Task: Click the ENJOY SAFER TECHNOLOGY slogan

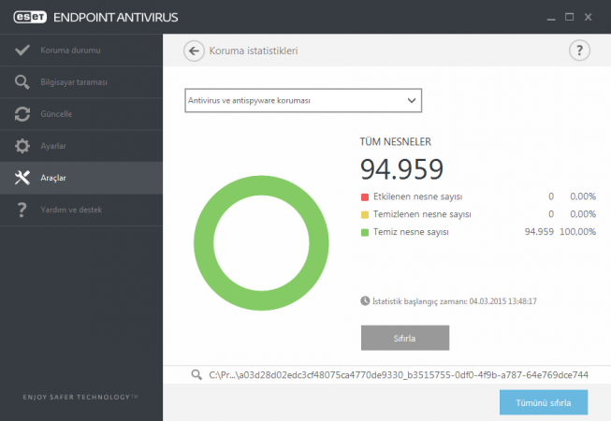Action: click(80, 397)
